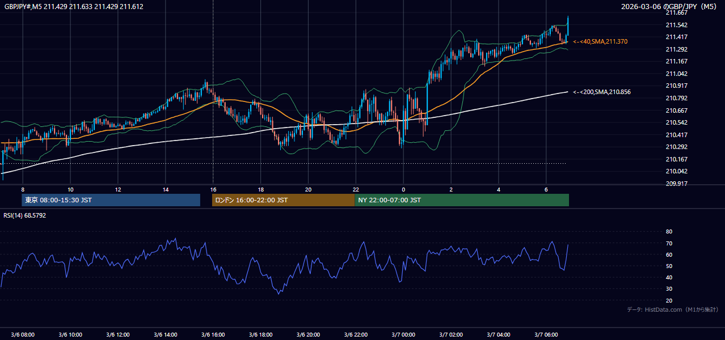Click the bottom time label 3/6 16:00

click(x=213, y=334)
